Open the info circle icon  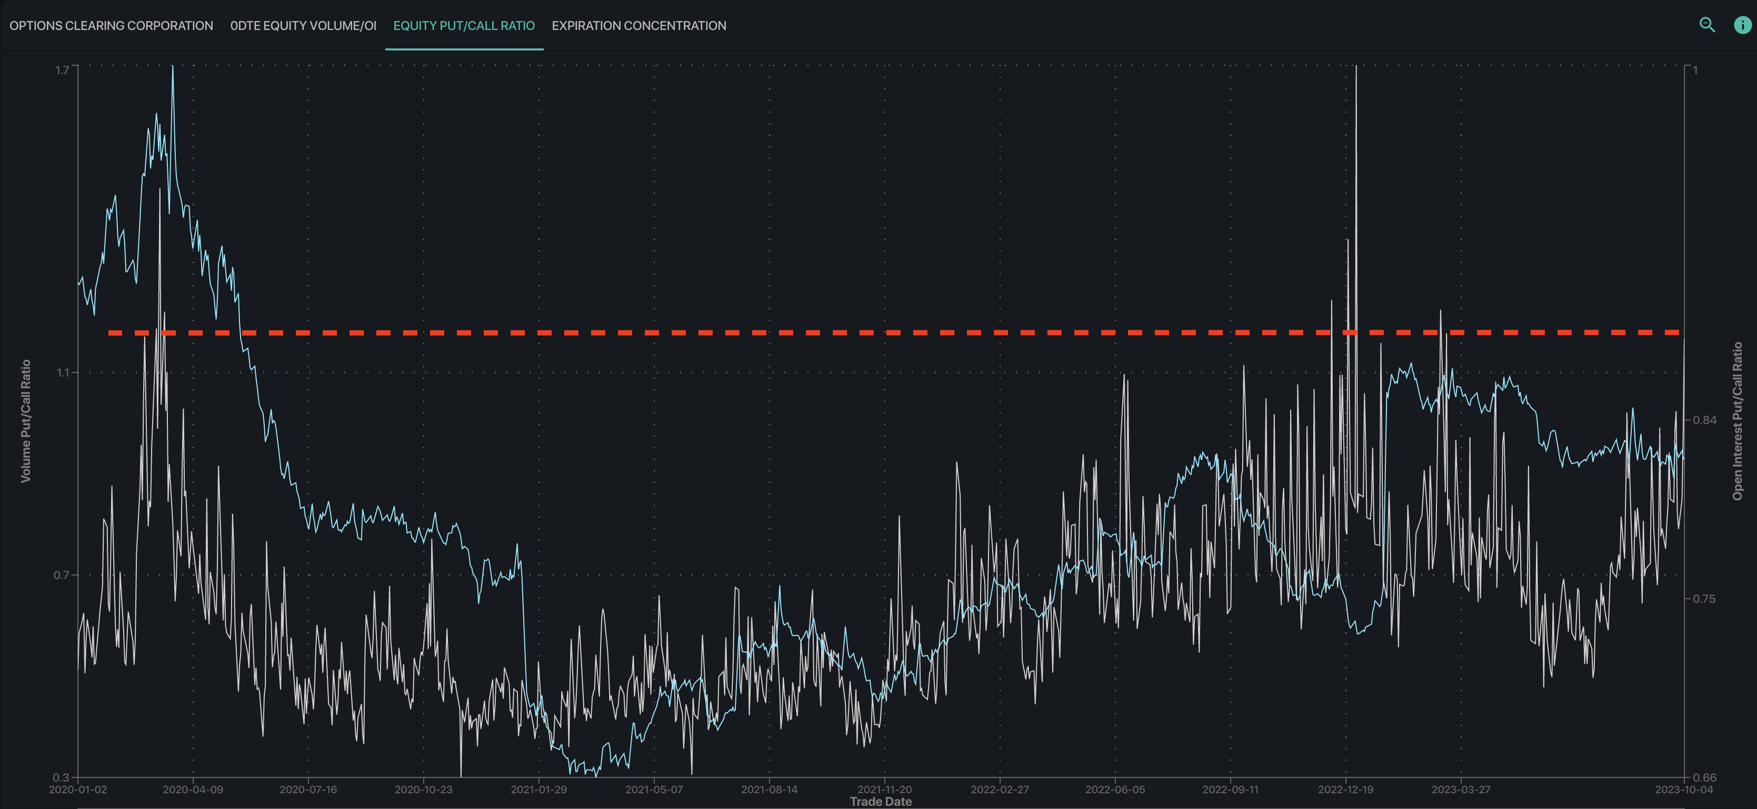tap(1742, 25)
